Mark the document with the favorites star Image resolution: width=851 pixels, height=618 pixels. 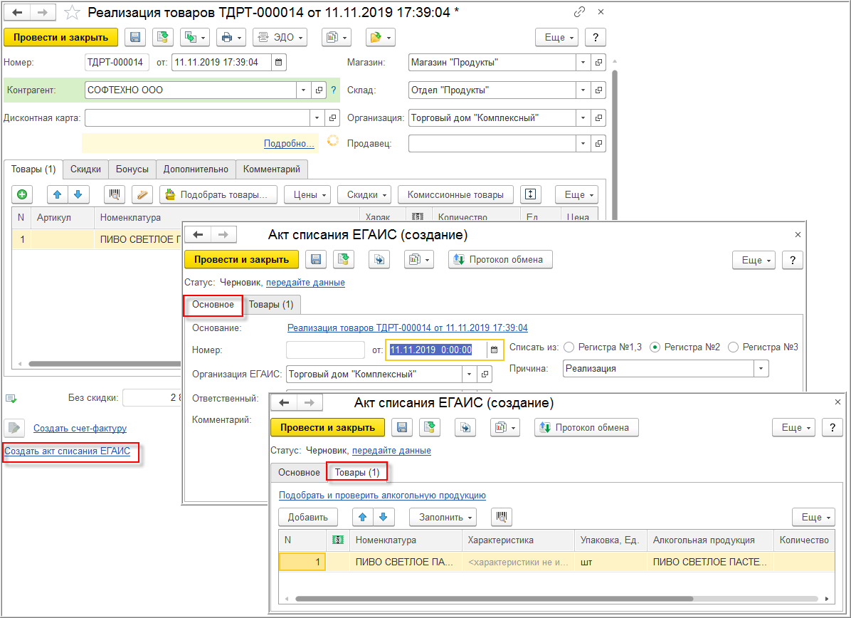coord(72,13)
